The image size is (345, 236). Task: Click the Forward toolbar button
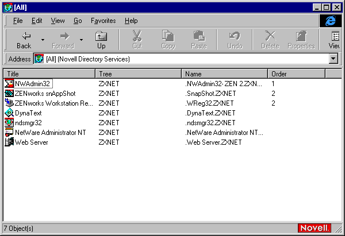tap(63, 40)
